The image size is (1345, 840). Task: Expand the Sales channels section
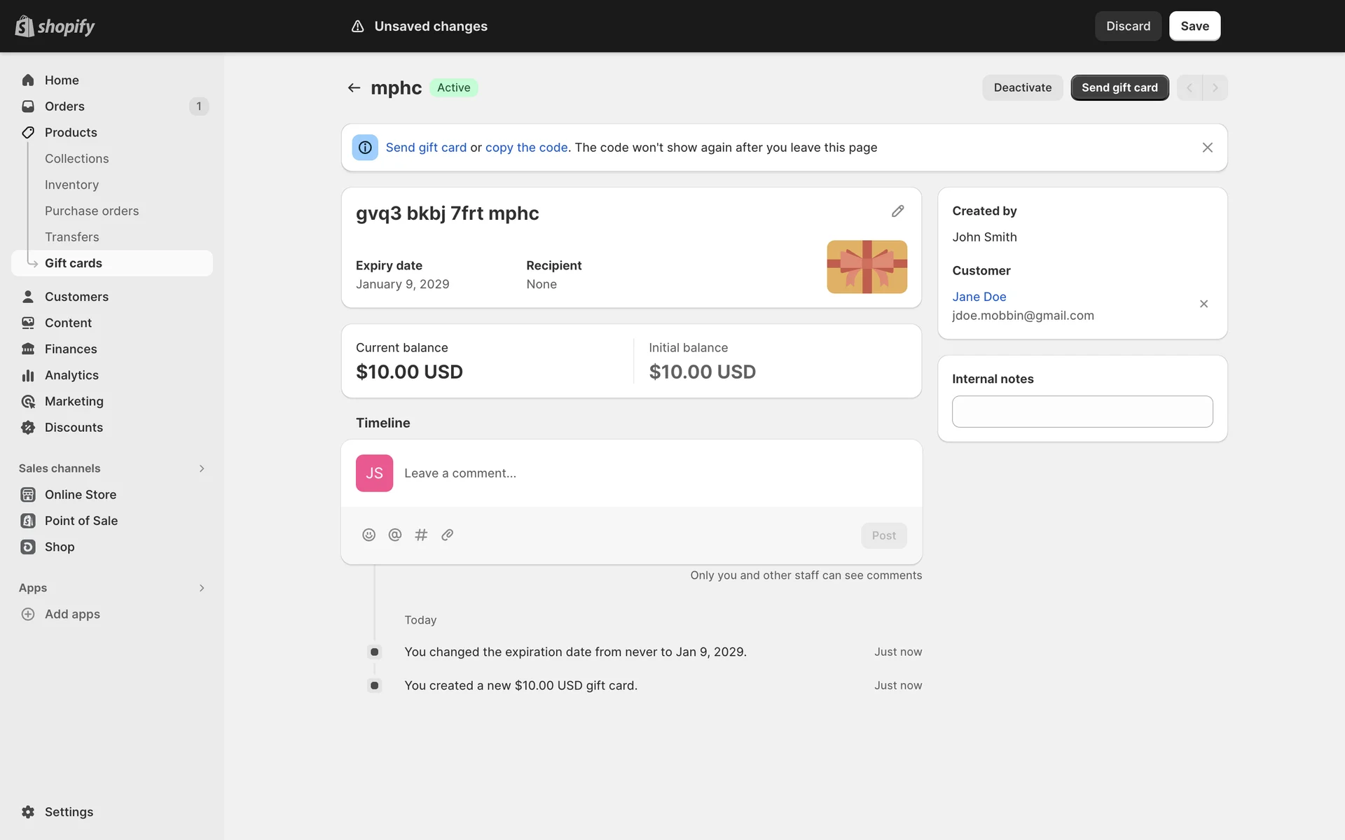[x=202, y=468]
